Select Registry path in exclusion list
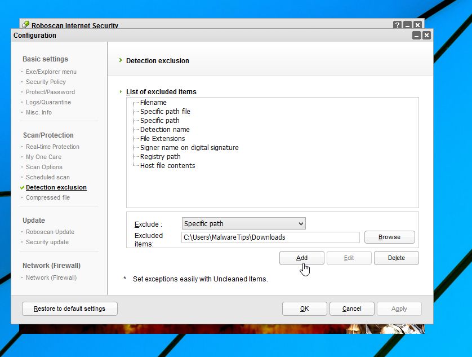The image size is (472, 357). pos(161,157)
